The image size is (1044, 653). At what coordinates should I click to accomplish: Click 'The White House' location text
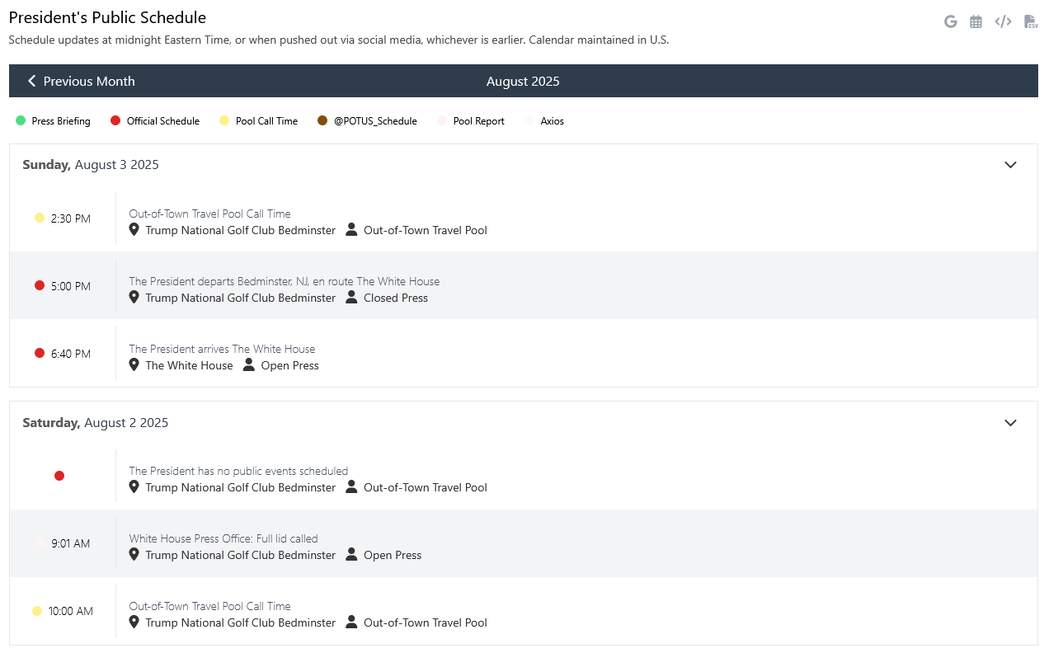coord(189,365)
